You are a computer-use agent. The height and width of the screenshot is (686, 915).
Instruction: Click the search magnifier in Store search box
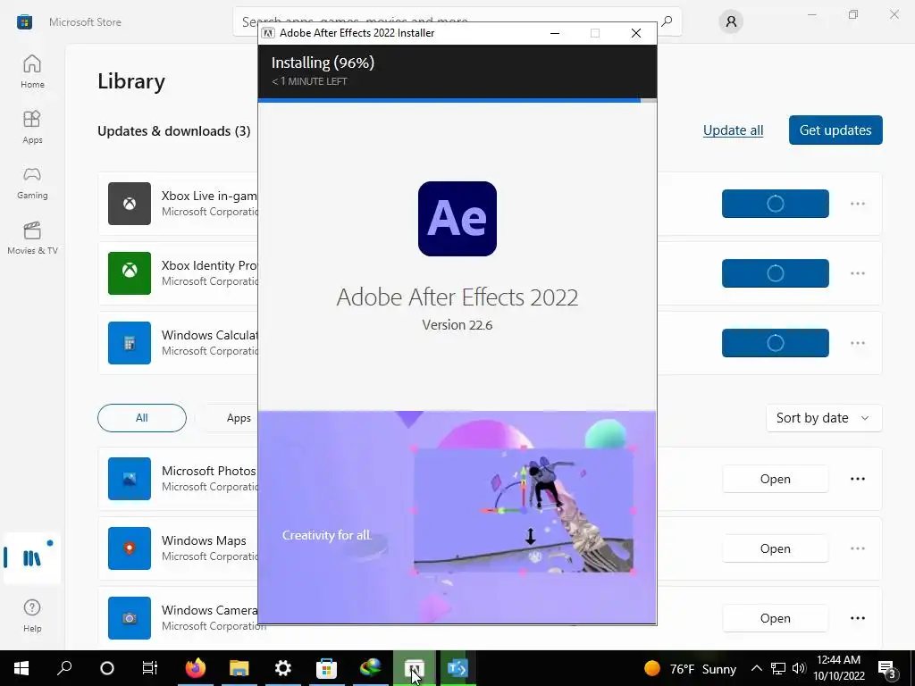point(667,21)
